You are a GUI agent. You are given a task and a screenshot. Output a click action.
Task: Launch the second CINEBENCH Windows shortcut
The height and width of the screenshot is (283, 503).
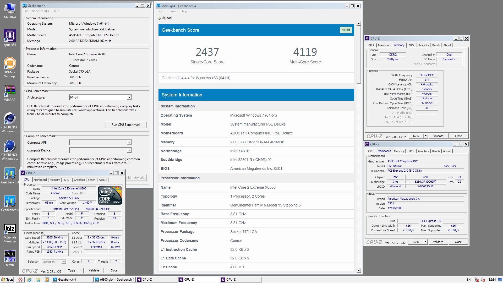(10, 150)
